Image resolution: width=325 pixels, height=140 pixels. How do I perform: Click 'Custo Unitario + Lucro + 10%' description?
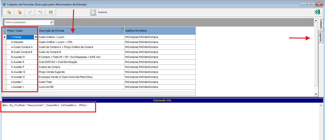81,42
